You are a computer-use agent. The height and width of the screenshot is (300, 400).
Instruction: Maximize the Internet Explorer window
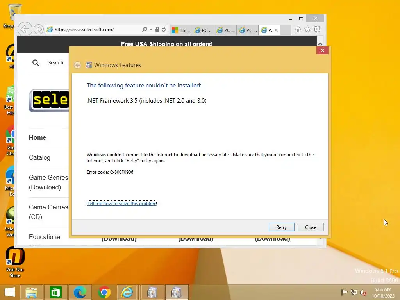coord(301,19)
